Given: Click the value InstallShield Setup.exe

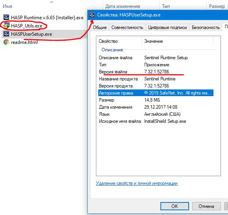Looking at the screenshot, I should (165, 121).
